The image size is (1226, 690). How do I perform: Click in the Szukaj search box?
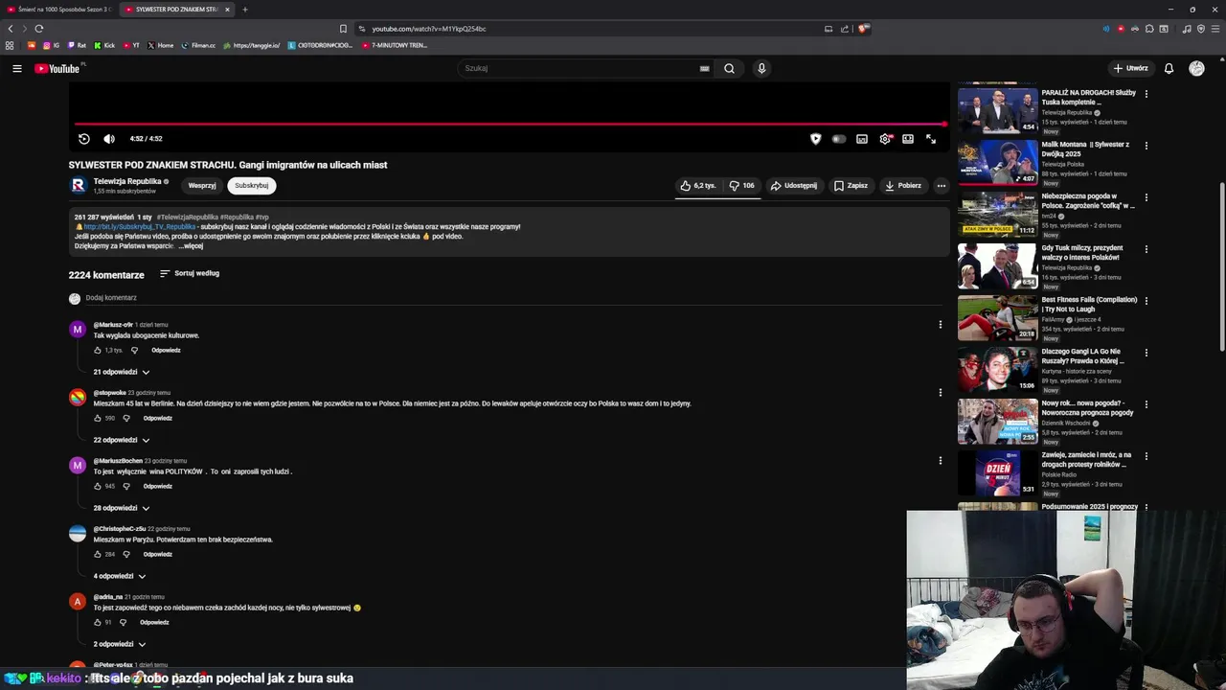(579, 68)
